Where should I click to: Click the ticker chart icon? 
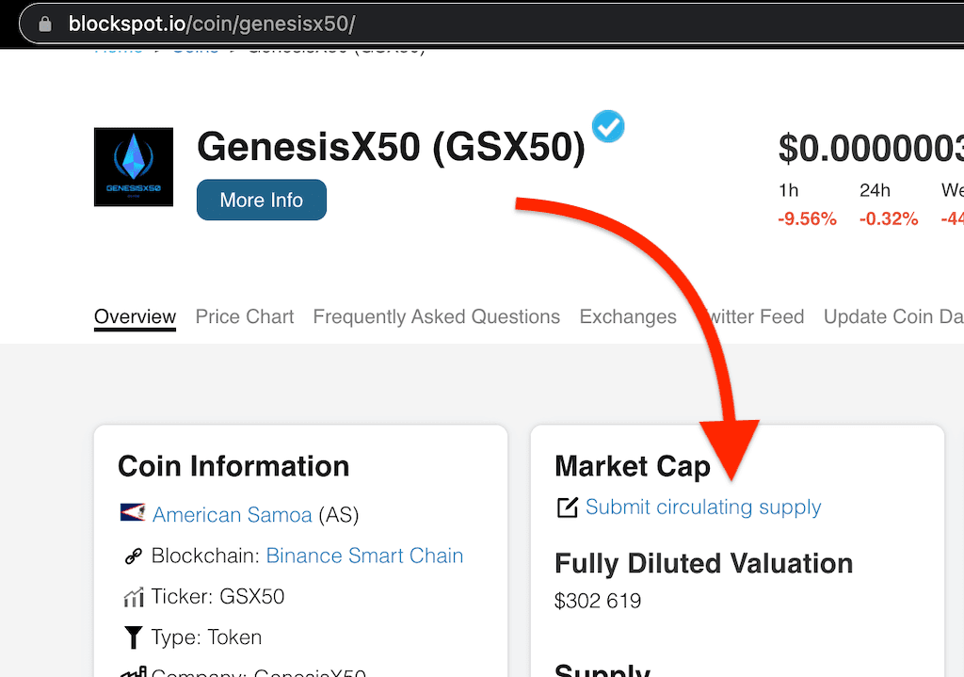click(x=134, y=597)
